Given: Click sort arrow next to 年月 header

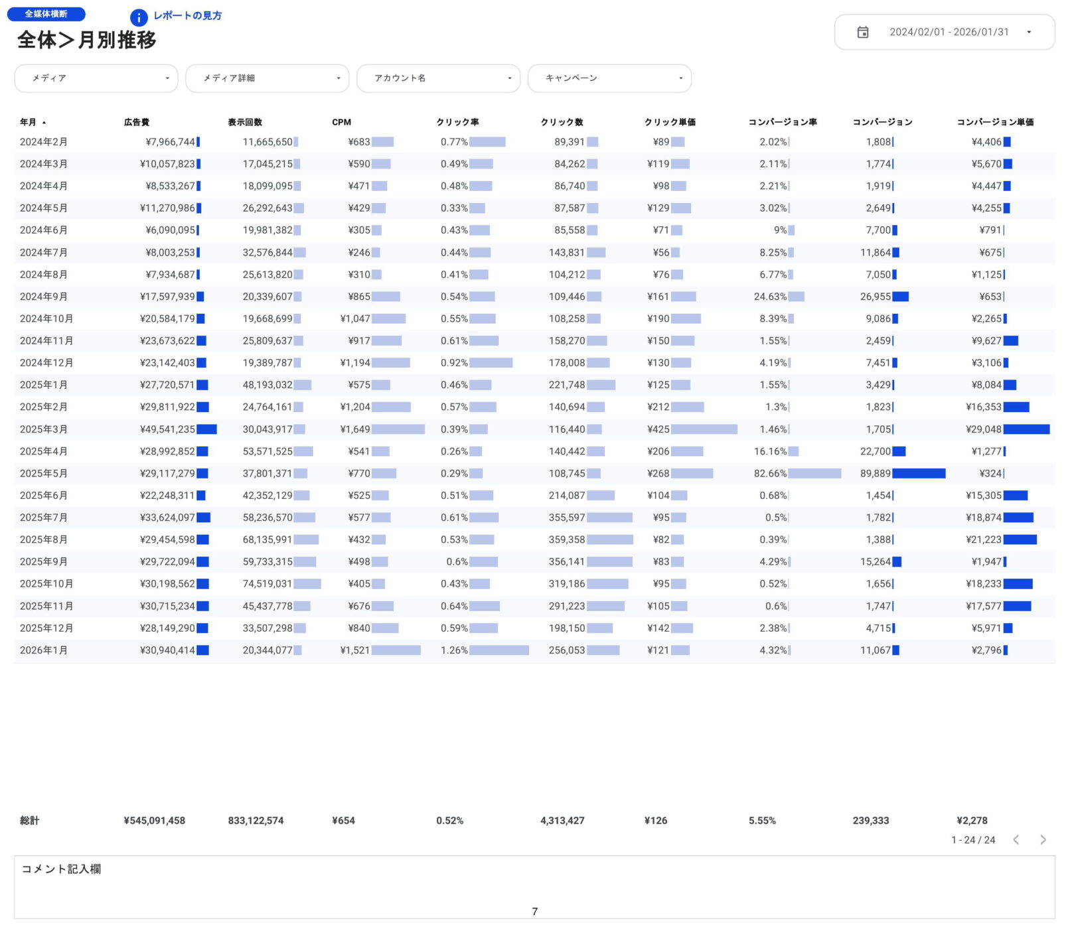Looking at the screenshot, I should click(44, 123).
